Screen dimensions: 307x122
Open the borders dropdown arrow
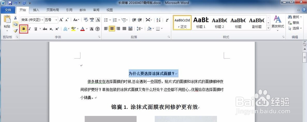[x=162, y=29]
